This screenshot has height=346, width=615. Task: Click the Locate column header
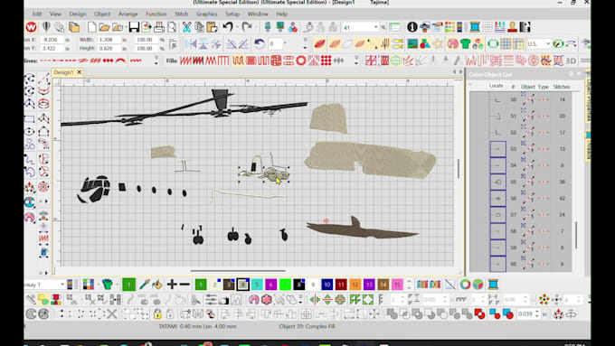(x=496, y=86)
